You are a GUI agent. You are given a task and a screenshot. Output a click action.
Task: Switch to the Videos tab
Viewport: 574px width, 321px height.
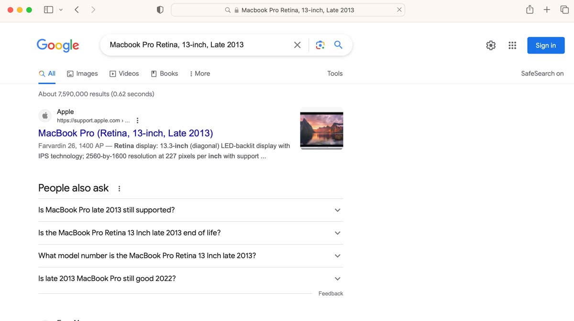124,74
